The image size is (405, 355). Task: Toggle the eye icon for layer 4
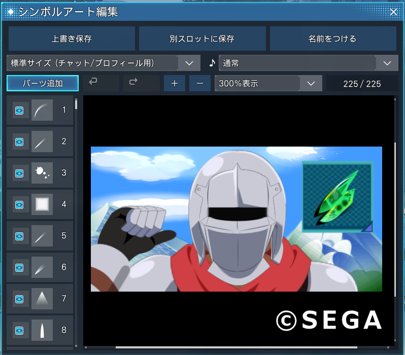(x=19, y=205)
